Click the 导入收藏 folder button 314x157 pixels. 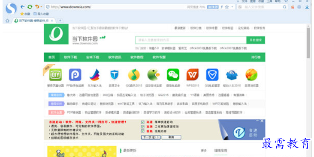41,14
